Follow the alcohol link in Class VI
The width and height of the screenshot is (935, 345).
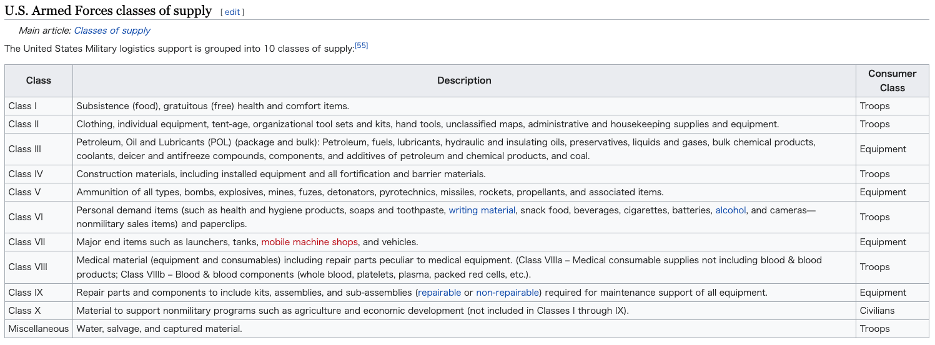pyautogui.click(x=730, y=210)
